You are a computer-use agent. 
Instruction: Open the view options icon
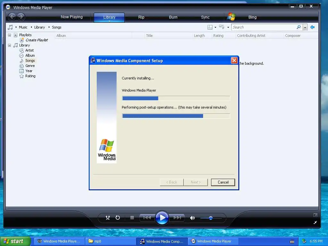(222, 27)
